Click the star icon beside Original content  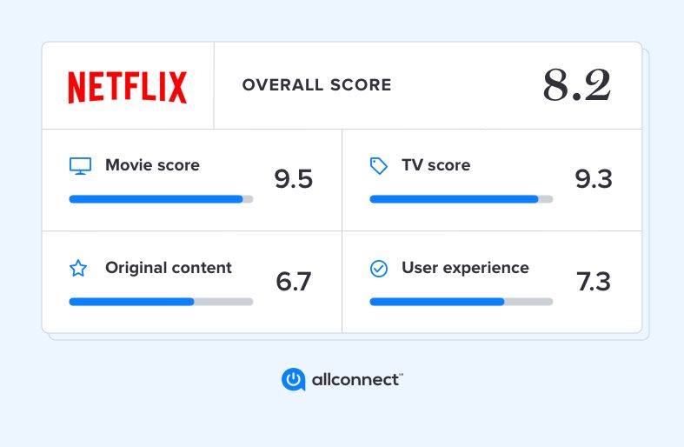[x=78, y=268]
